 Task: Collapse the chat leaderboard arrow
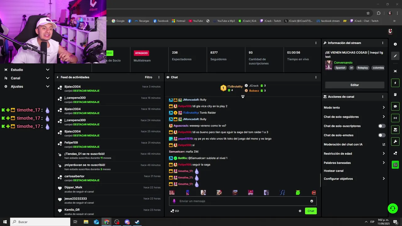coord(243,97)
